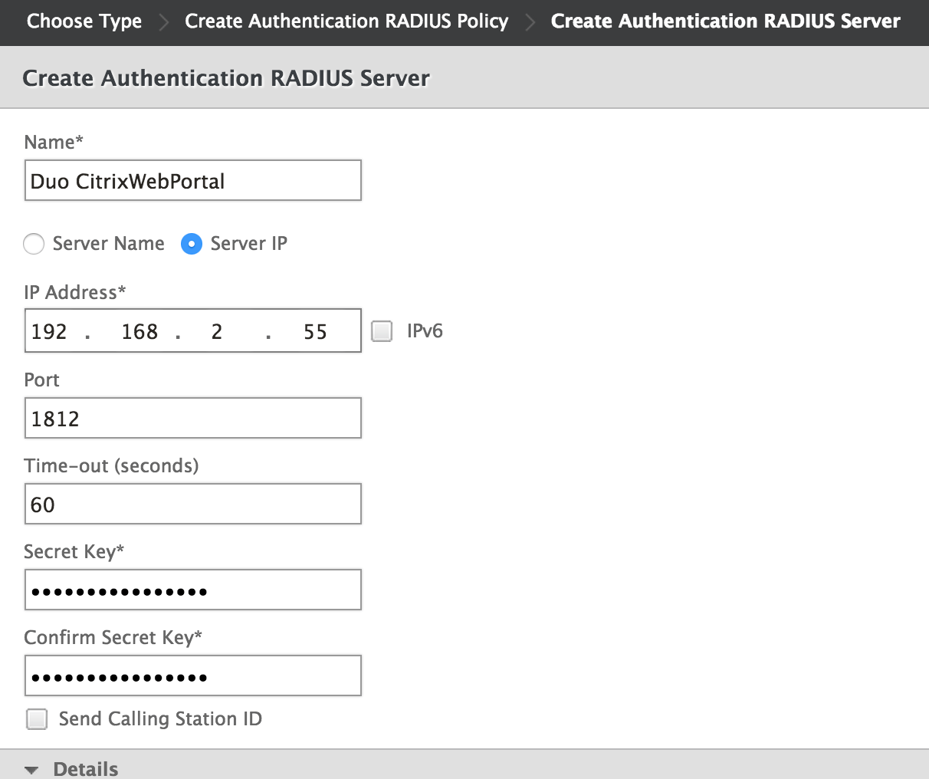Click the chevron separator after Choose Type

[163, 22]
